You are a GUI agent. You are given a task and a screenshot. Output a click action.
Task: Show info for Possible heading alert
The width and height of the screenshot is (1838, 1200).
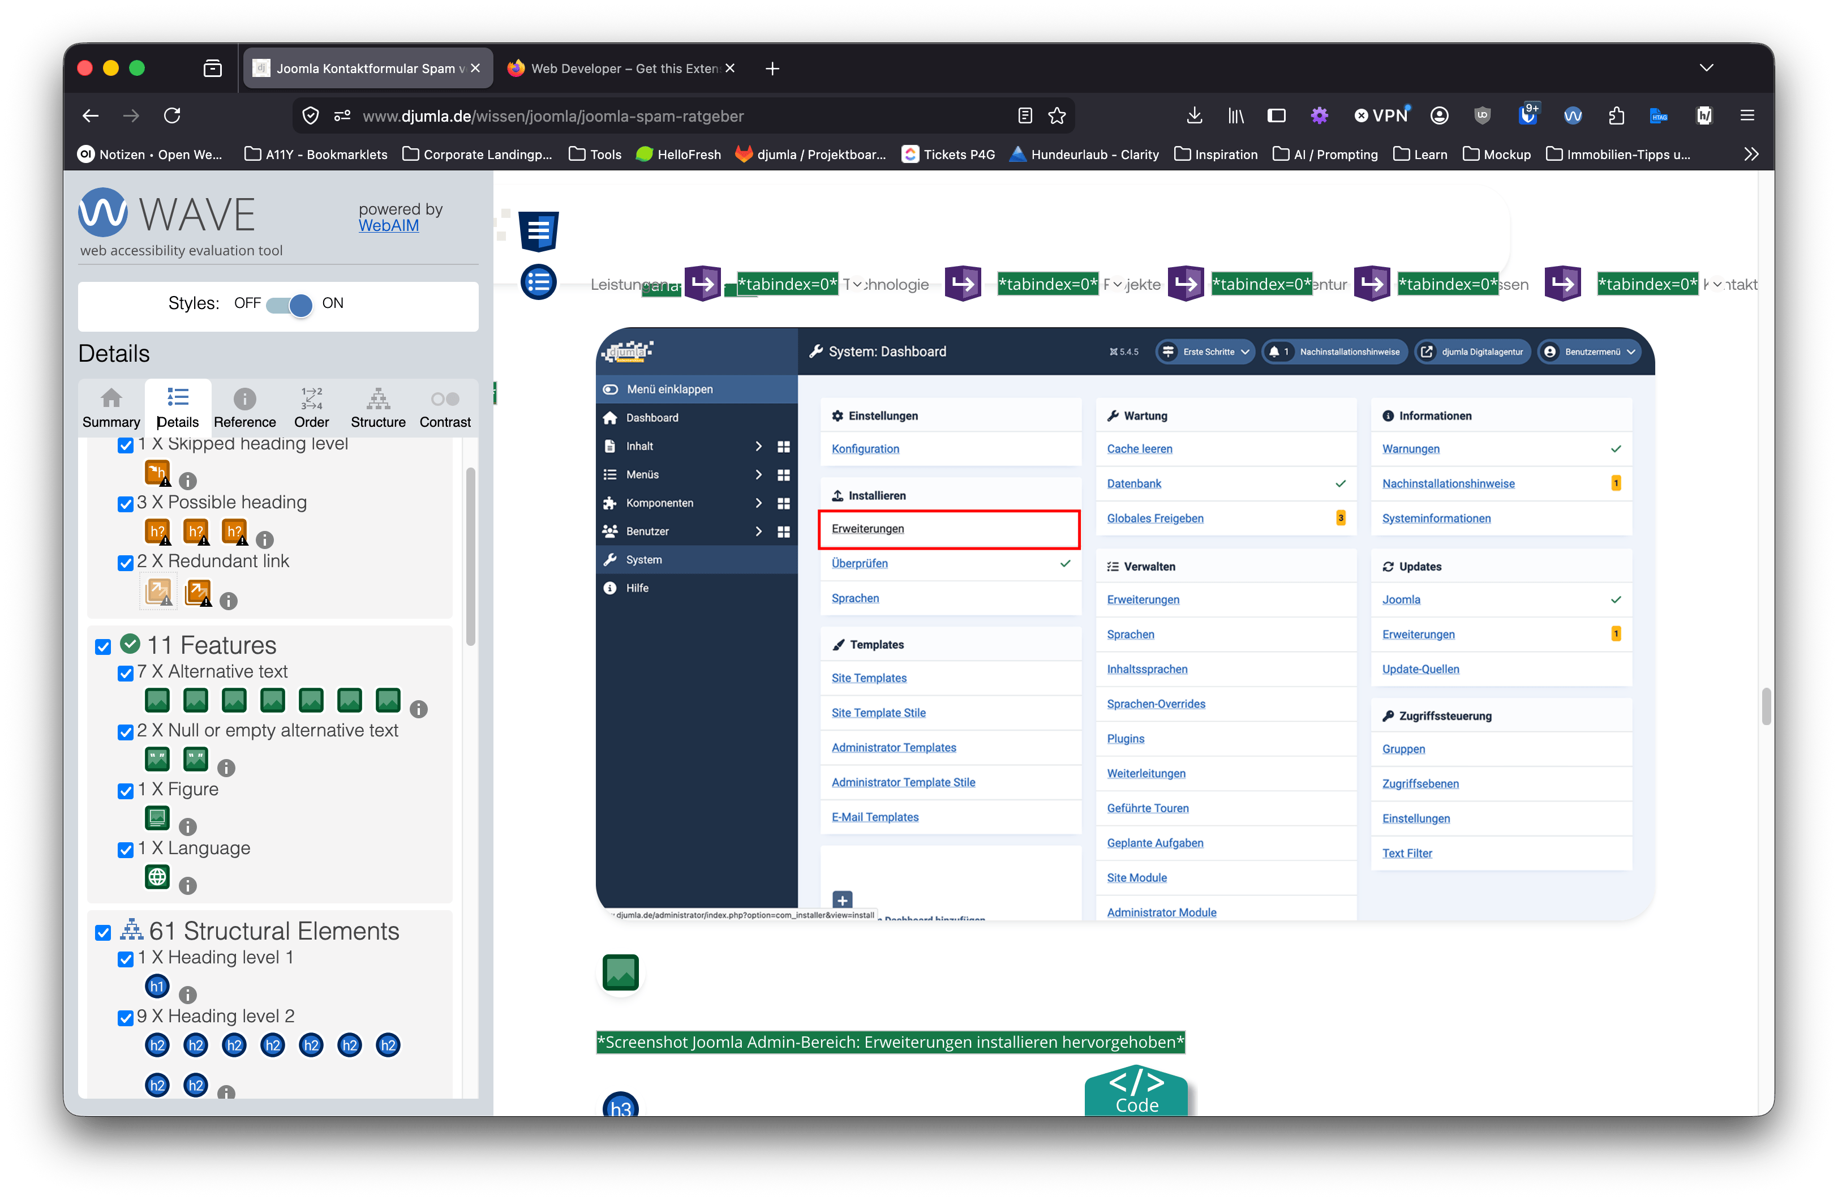pos(265,539)
